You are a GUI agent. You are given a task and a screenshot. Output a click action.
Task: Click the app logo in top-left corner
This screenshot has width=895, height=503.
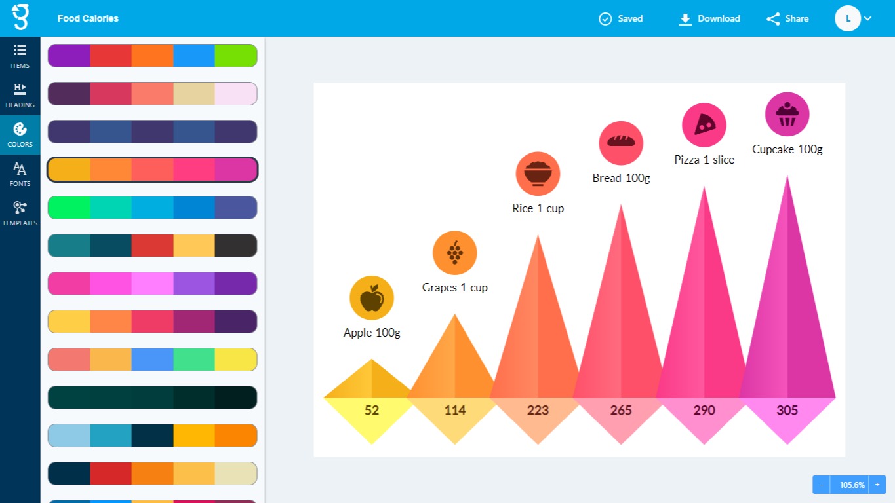coord(20,17)
